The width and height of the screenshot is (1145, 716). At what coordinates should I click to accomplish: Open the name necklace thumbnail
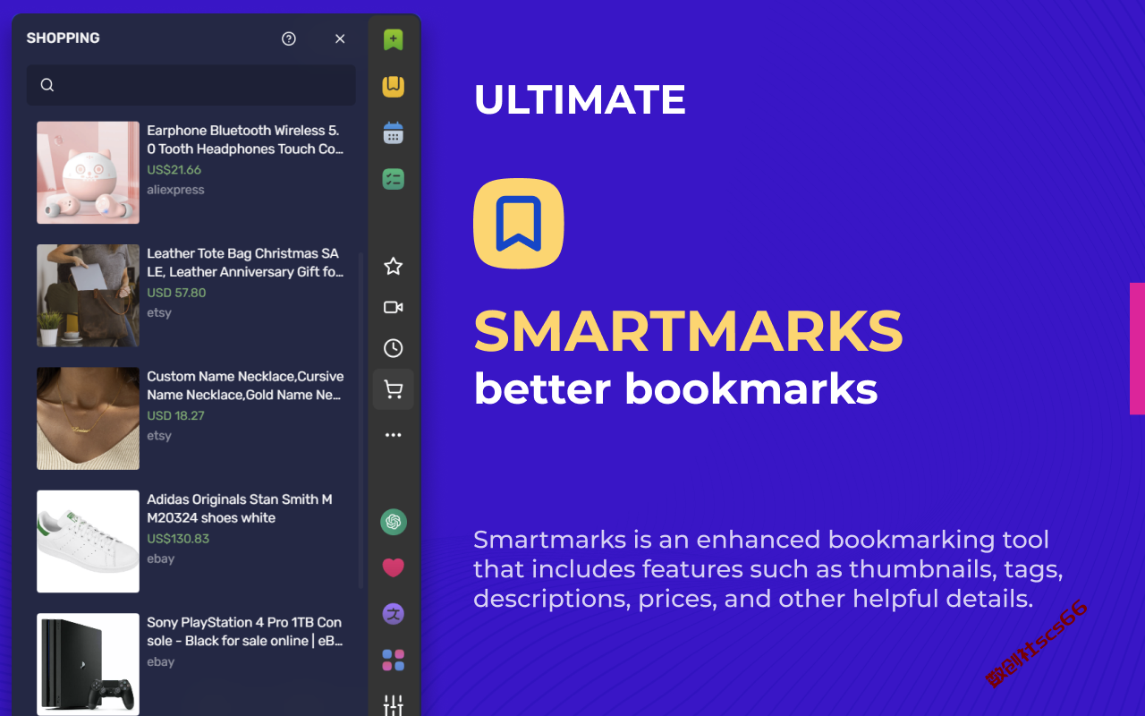[x=88, y=418]
